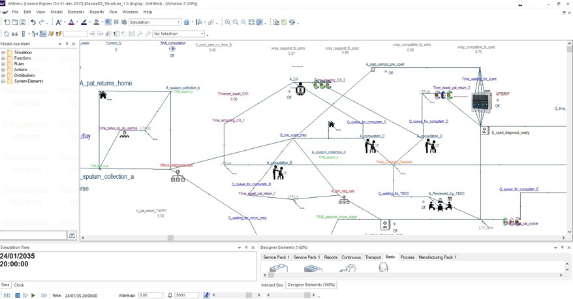
Task: Toggle the Shift_constraint Off indicator
Action: [x=172, y=50]
